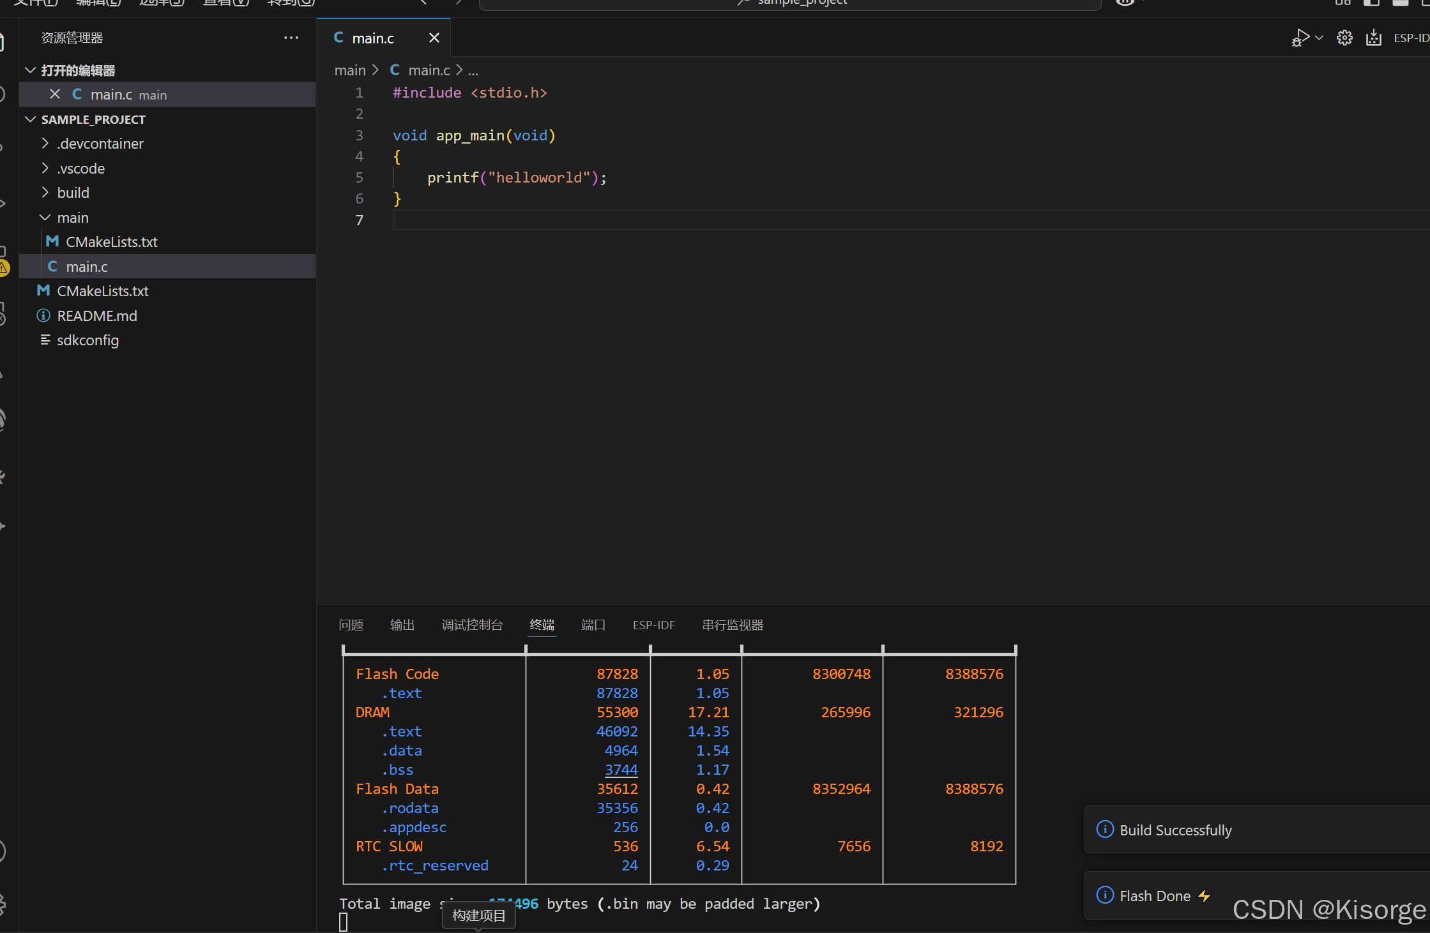This screenshot has height=933, width=1430.
Task: Click line number 1 in the editor gutter
Action: [360, 93]
